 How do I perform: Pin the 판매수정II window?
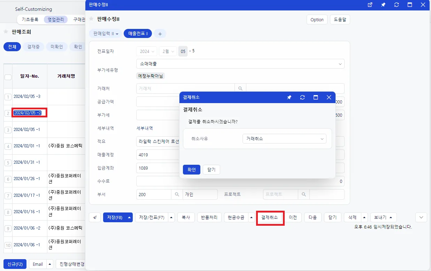click(x=383, y=5)
